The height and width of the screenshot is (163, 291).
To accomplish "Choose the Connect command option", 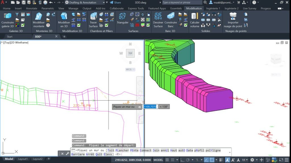I will [145, 150].
